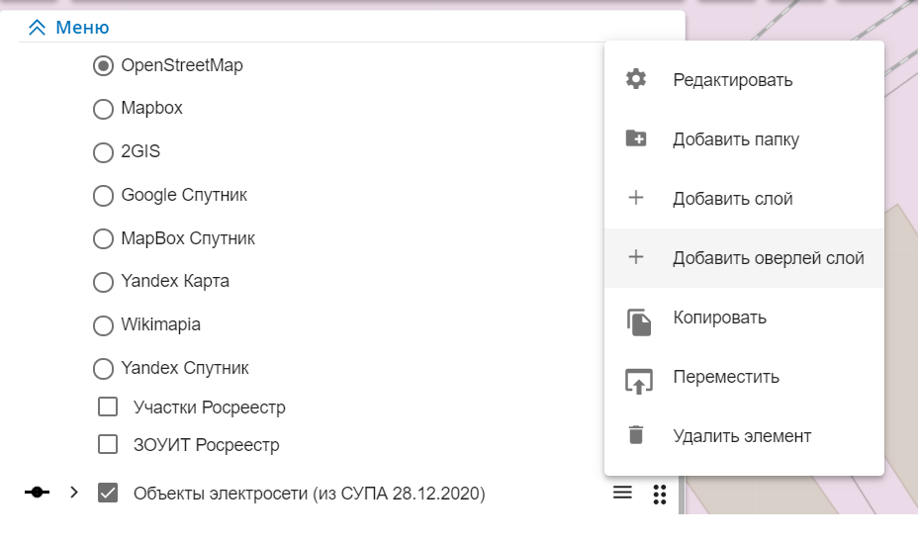Expand the Объекты электросети layer tree arrow

coord(74,493)
